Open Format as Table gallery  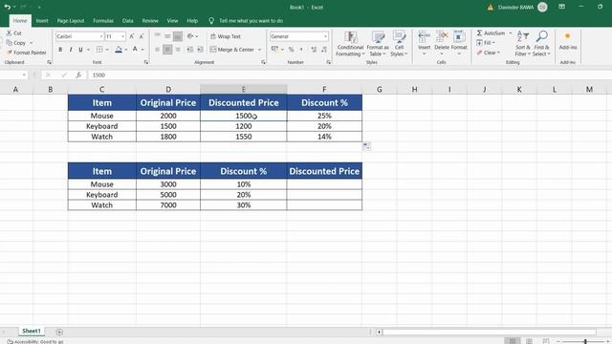(378, 44)
